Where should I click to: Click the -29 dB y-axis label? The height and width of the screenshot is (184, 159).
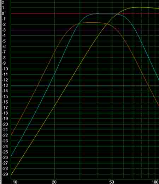click(5, 174)
